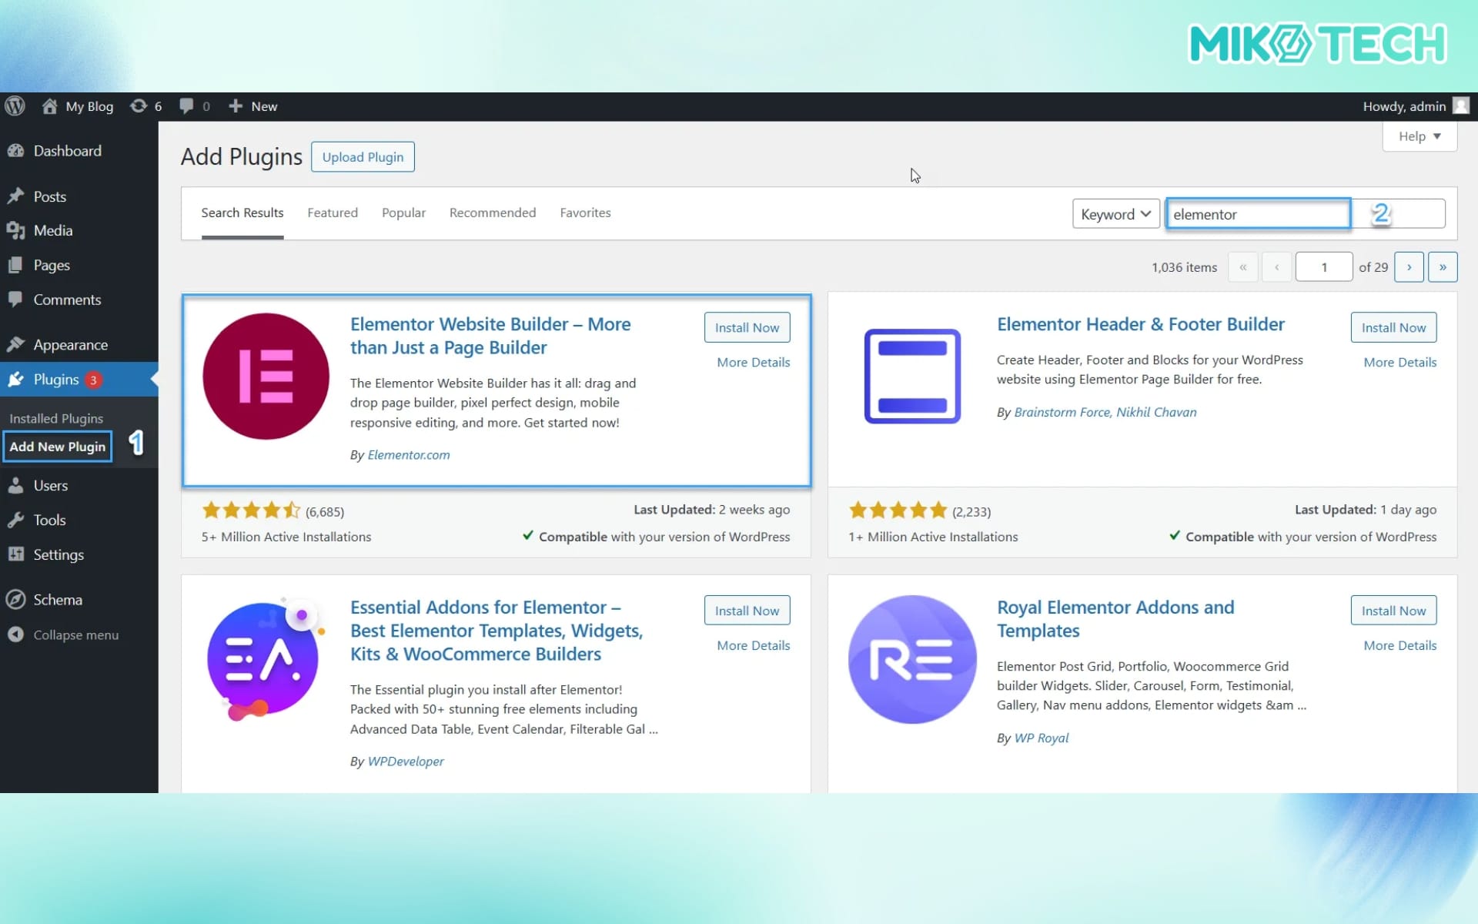Click the comment bubble icon showing 0

tap(187, 105)
